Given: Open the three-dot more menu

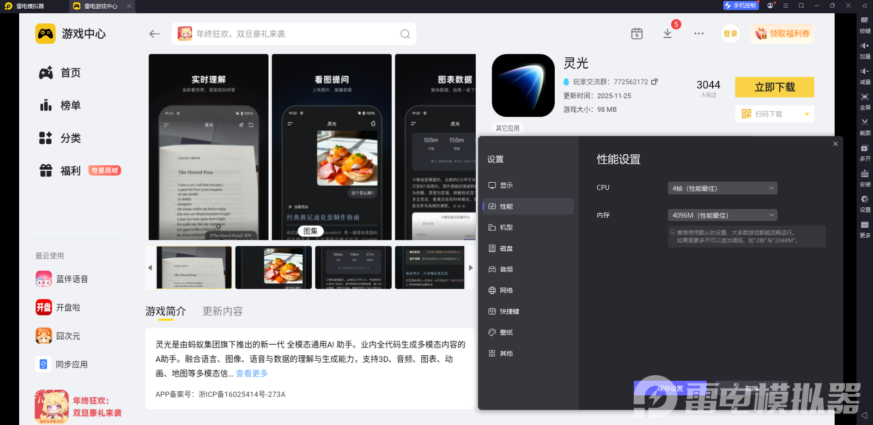Looking at the screenshot, I should coord(699,33).
